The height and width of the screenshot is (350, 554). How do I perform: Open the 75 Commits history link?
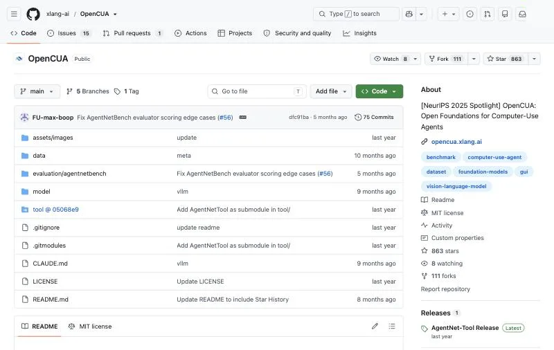click(374, 117)
